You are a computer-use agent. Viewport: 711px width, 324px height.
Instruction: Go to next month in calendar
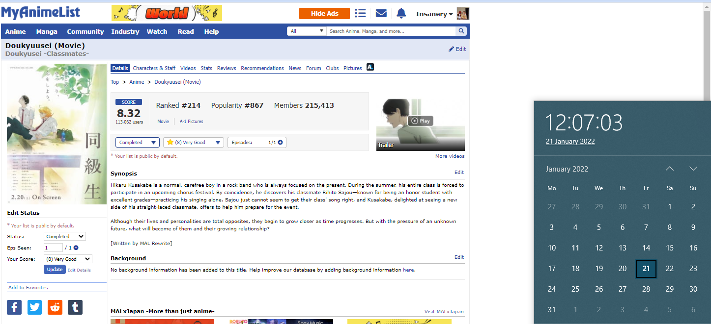693,169
